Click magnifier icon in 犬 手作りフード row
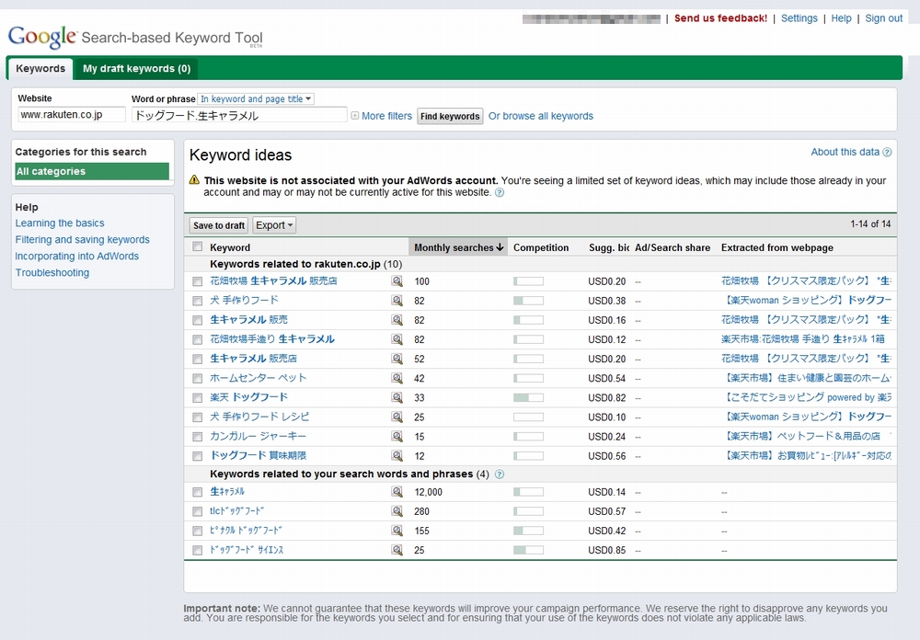920x640 pixels. (397, 301)
